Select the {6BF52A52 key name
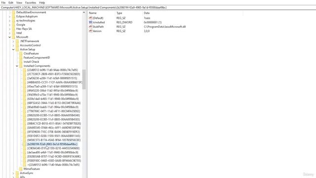The width and height of the screenshot is (316, 178). (x=54, y=103)
